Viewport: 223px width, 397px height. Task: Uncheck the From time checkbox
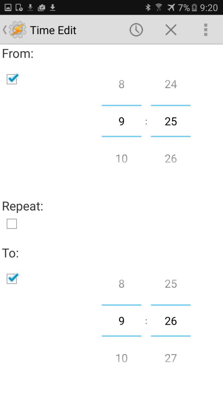point(12,79)
